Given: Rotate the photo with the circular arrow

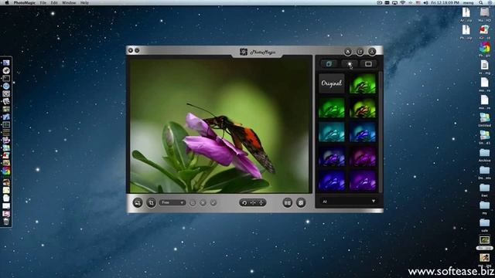Looking at the screenshot, I should (244, 202).
